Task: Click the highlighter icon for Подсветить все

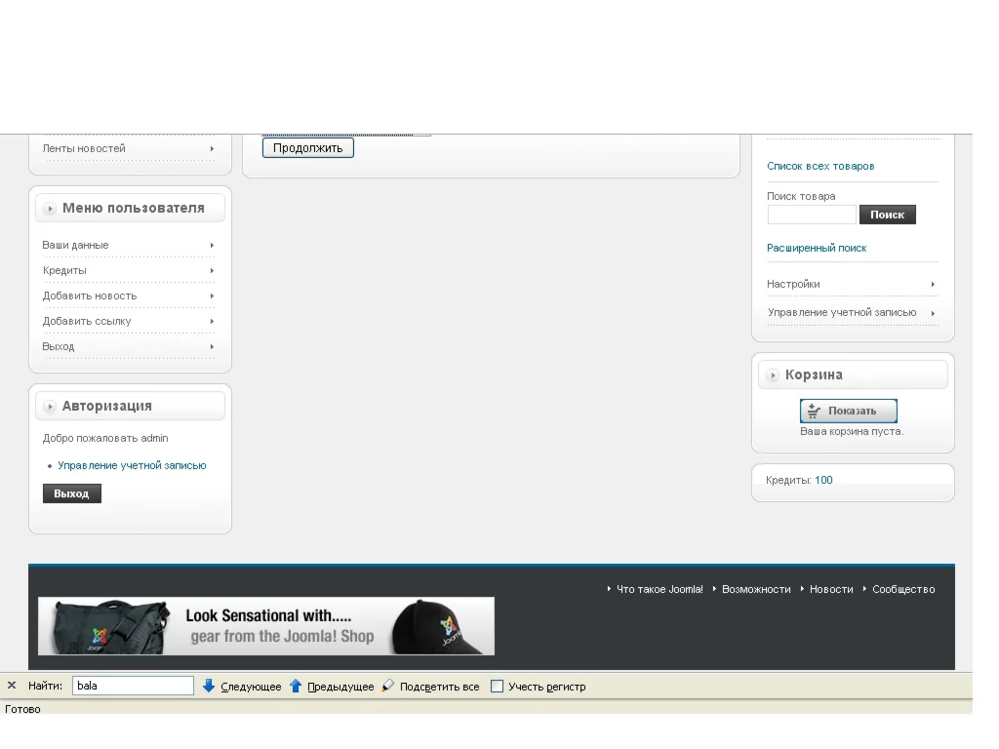Action: pyautogui.click(x=387, y=686)
